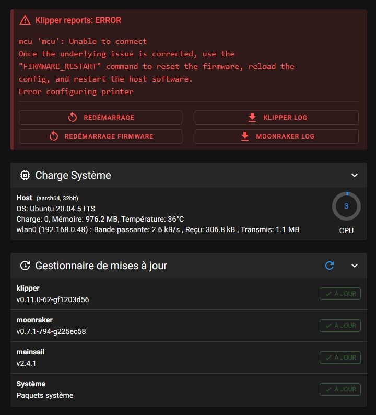Click the CPU label under the gauge
This screenshot has height=415, width=376.
(x=346, y=230)
